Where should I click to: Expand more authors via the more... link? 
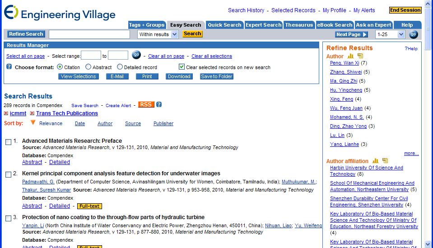pos(411,153)
